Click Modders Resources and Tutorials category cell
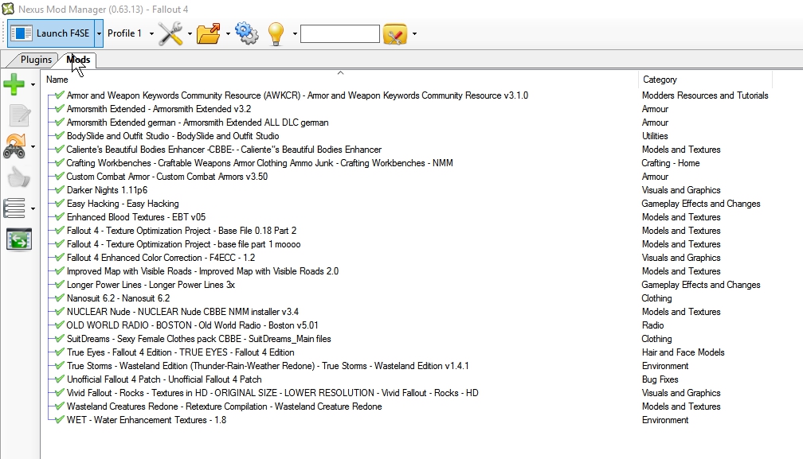 point(705,95)
